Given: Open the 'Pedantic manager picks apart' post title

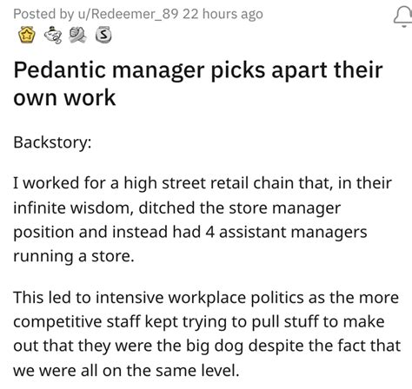Looking at the screenshot, I should 198,83.
